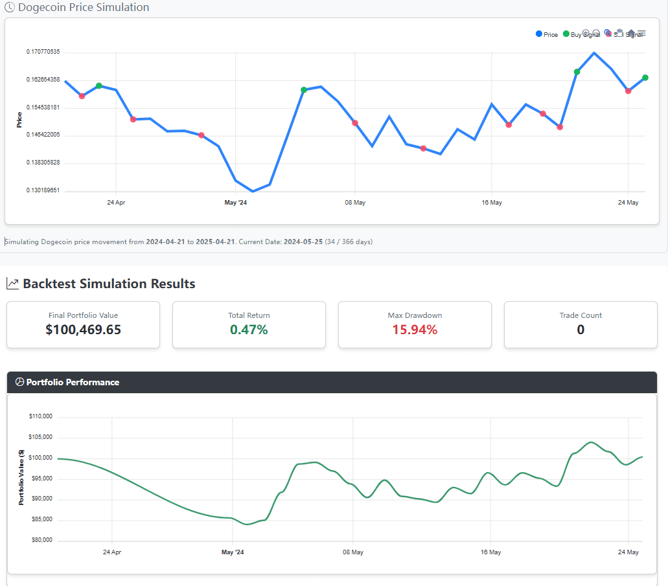Click the $100,469.65 portfolio value

pyautogui.click(x=83, y=330)
